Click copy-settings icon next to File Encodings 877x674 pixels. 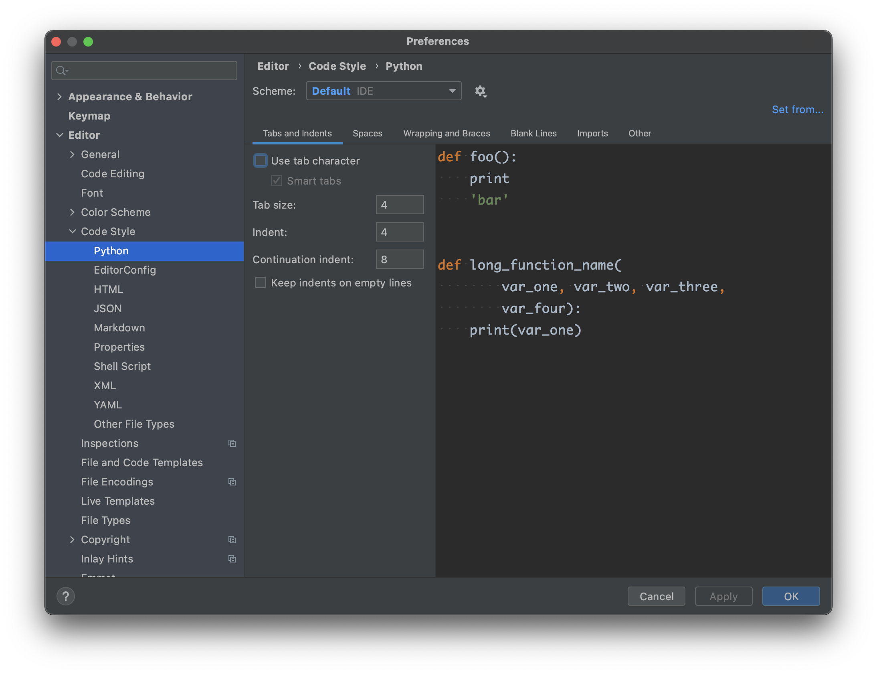click(x=232, y=482)
